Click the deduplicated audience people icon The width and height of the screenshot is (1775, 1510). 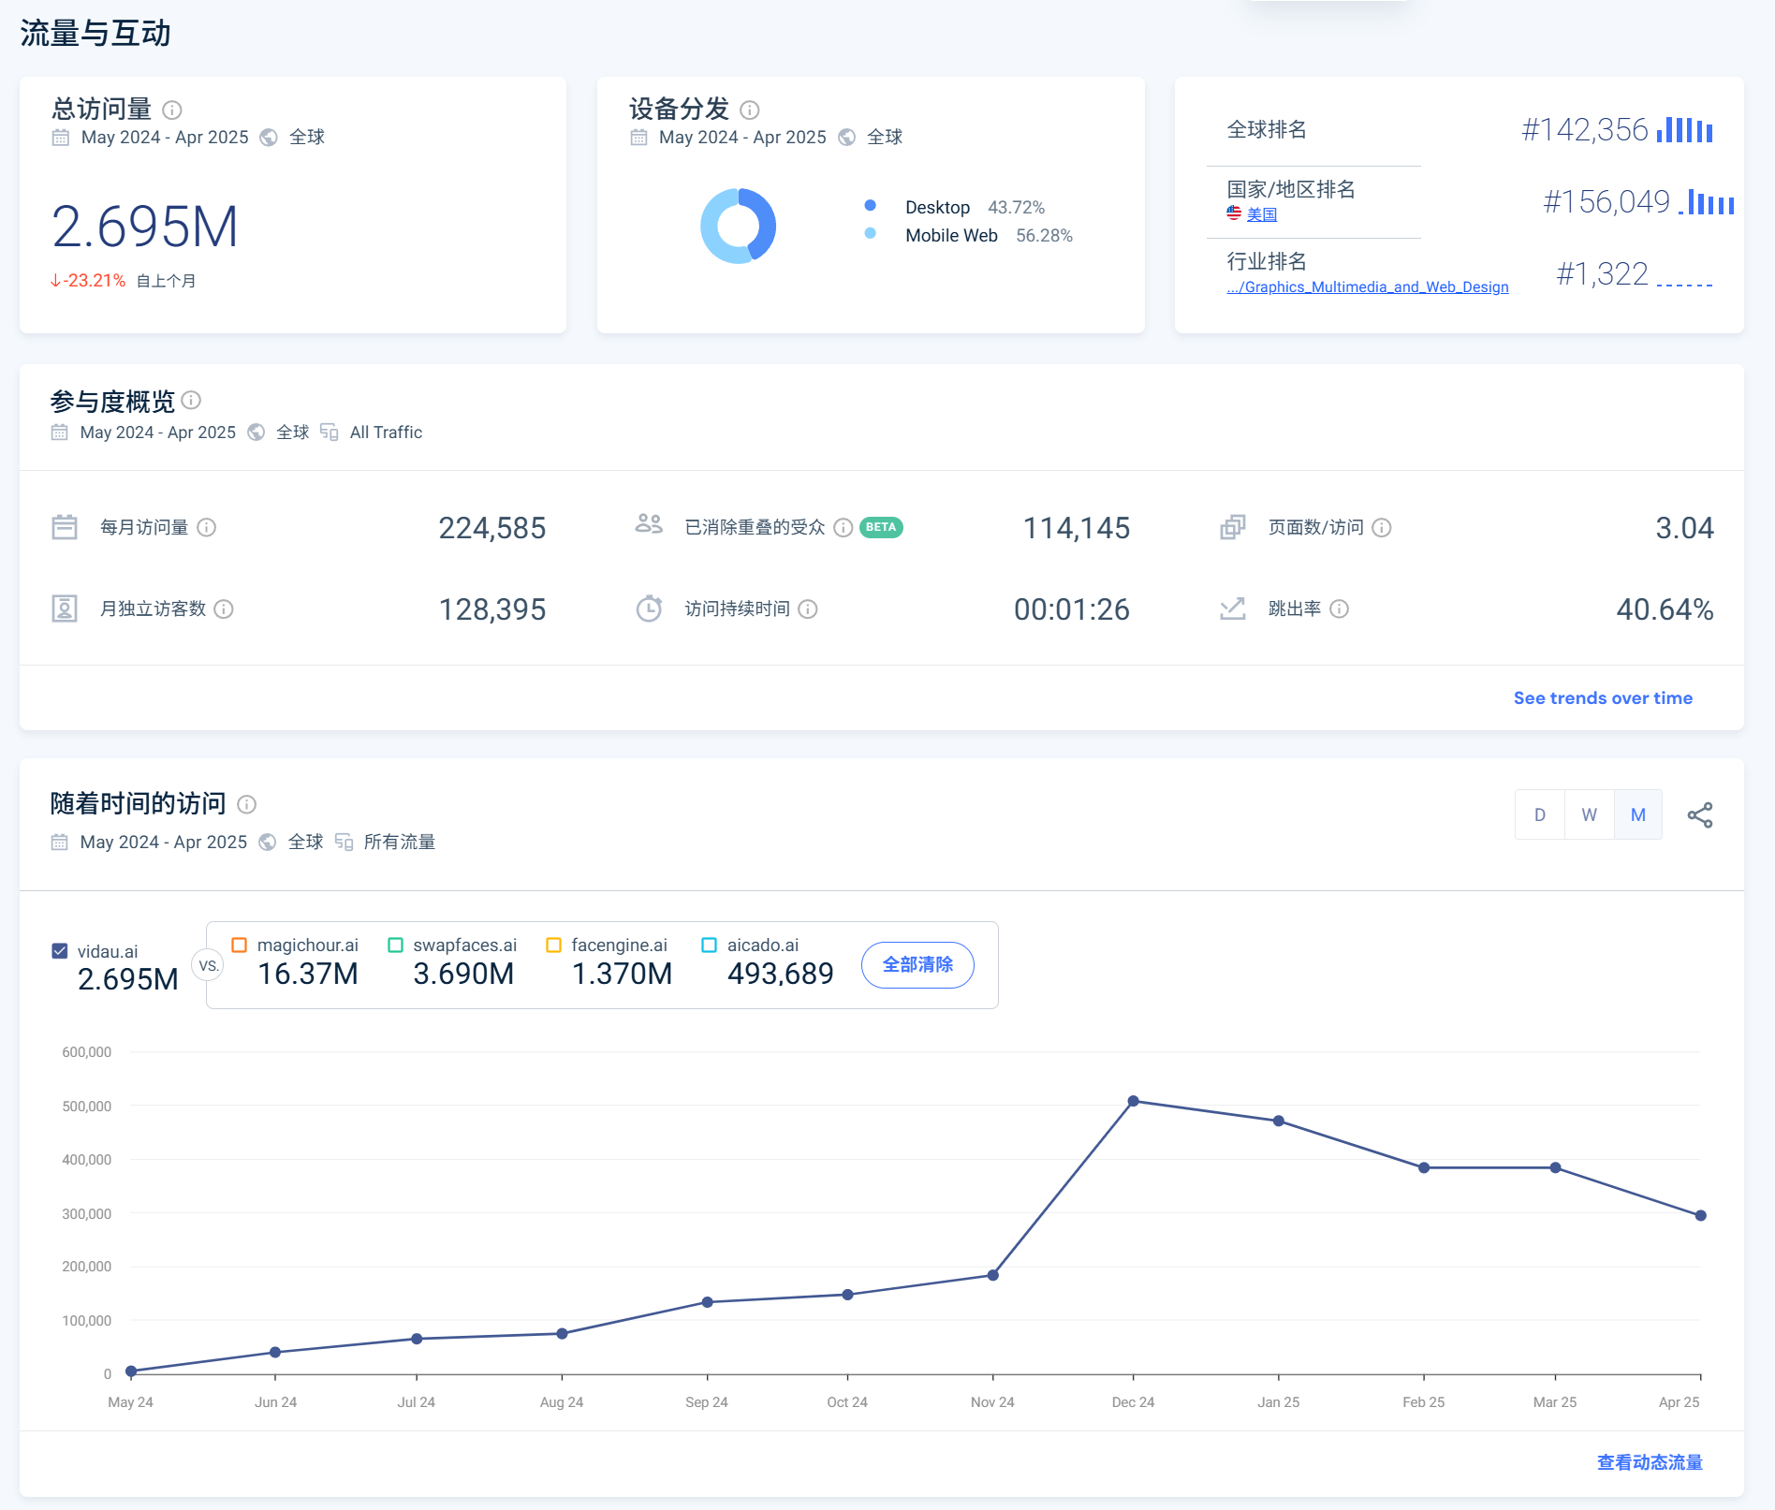(x=649, y=523)
